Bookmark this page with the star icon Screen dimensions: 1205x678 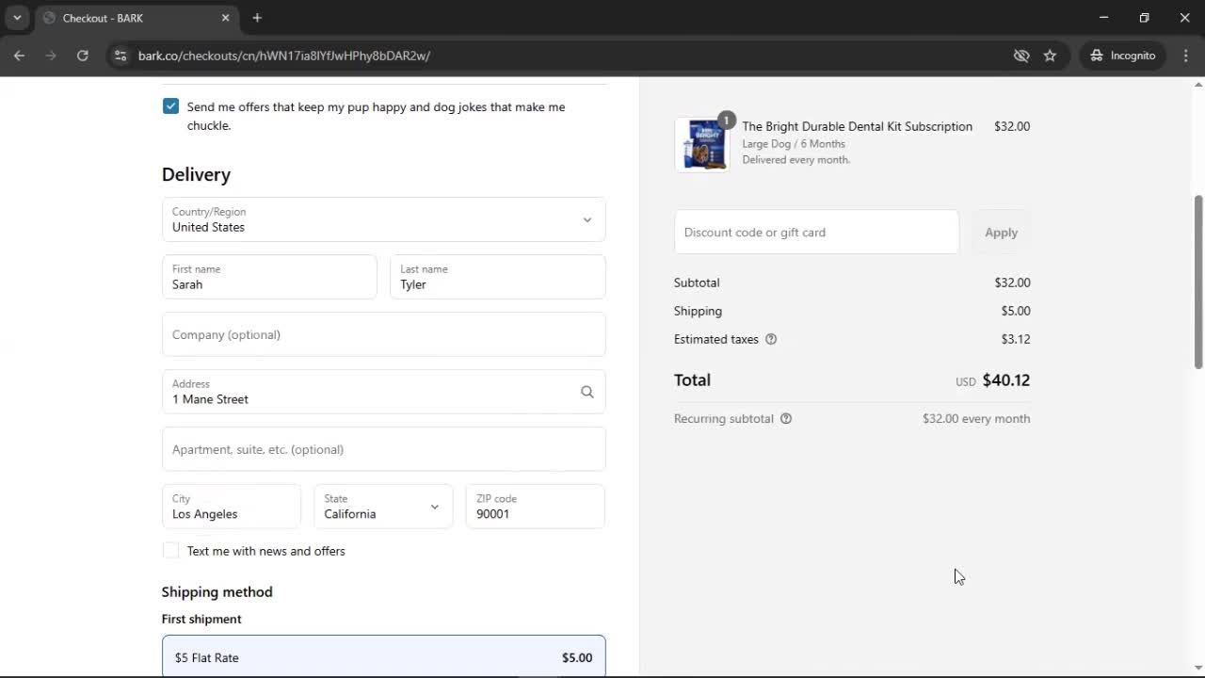coord(1050,56)
